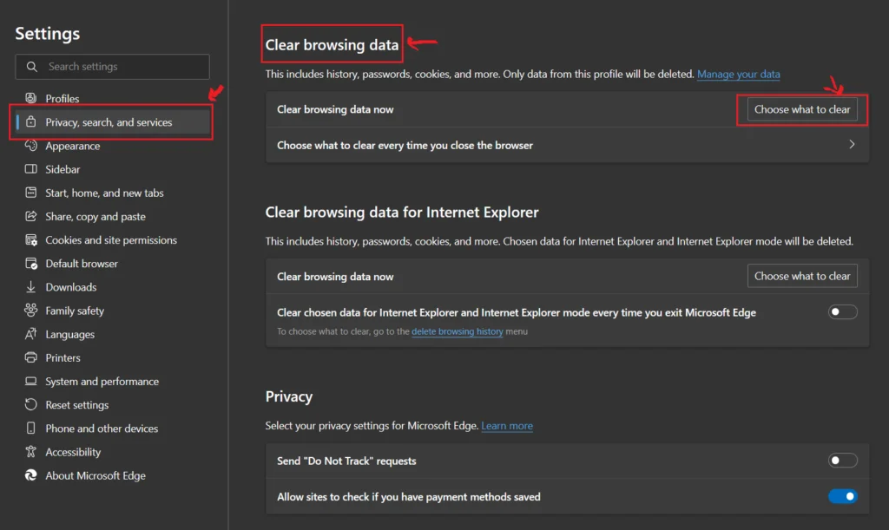Open Default browser settings
889x530 pixels.
pos(82,264)
